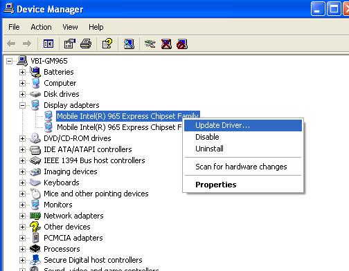Screen dimensions: 349x271
Task: Expand the Batteries node
Action: click(22, 72)
